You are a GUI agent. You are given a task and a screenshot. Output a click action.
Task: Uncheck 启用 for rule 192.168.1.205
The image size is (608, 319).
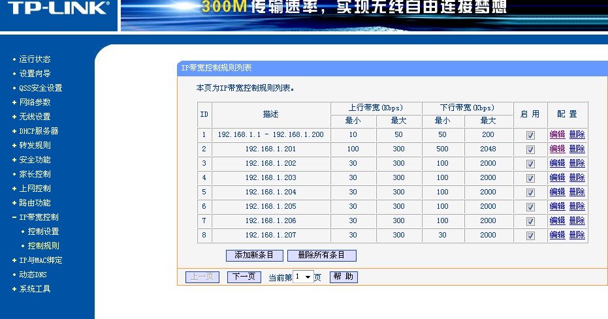pos(530,207)
